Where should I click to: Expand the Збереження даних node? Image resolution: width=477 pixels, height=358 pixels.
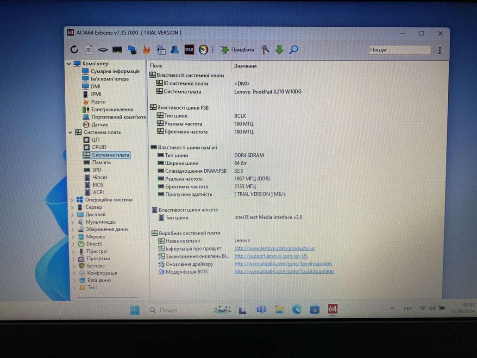pos(73,229)
